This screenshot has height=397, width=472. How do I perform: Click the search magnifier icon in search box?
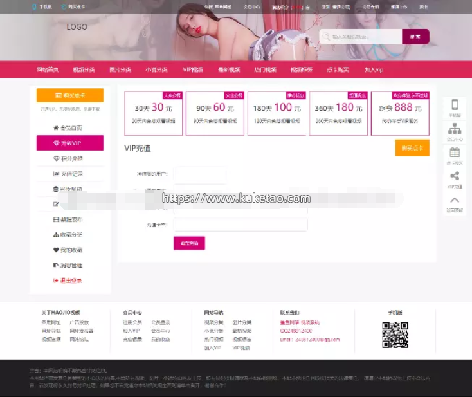point(326,37)
